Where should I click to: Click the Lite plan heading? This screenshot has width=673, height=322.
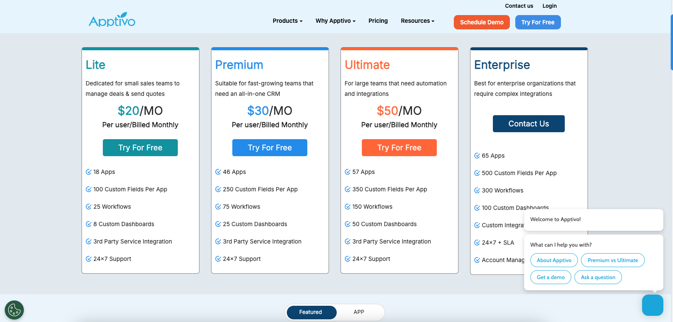(x=95, y=65)
